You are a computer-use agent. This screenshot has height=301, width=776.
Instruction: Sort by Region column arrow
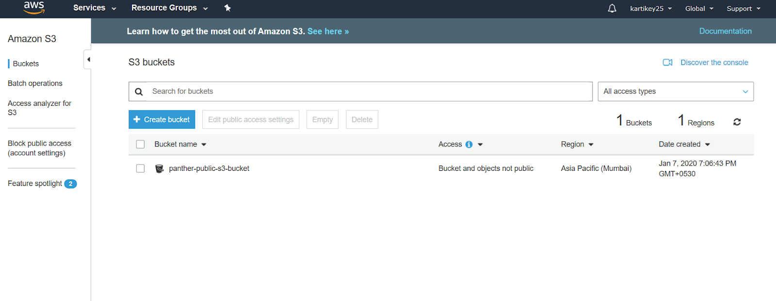[591, 145]
